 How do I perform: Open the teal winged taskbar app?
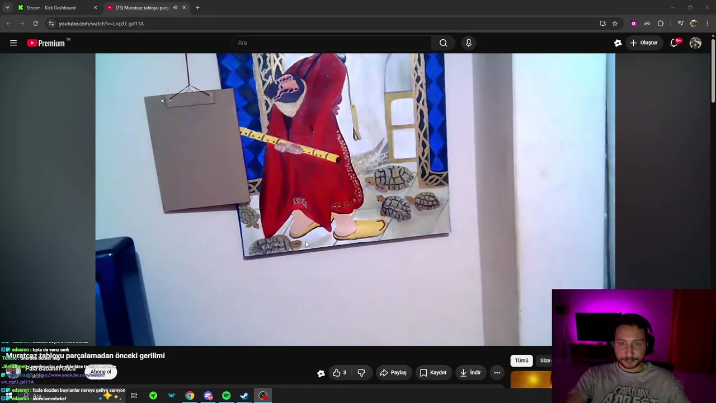click(x=172, y=396)
